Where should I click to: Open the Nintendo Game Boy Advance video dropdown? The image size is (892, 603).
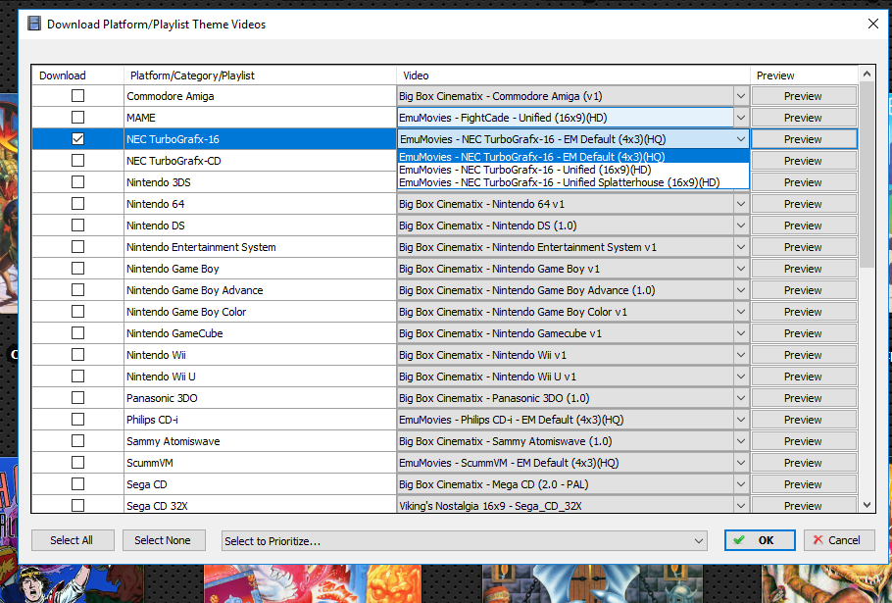click(x=741, y=290)
